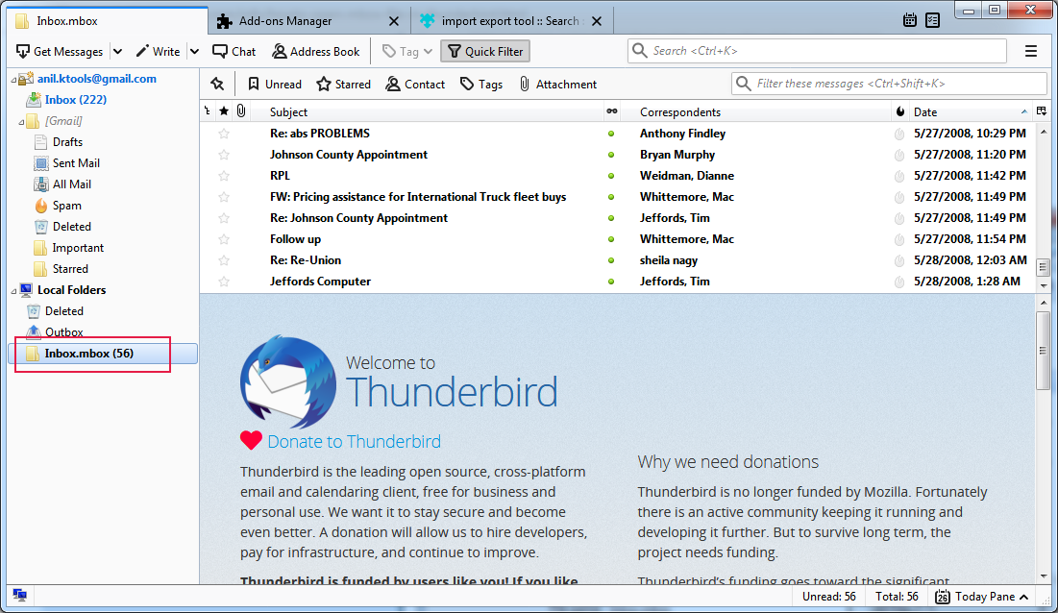Switch to Inbox.mbox tab
This screenshot has width=1058, height=613.
pos(108,21)
